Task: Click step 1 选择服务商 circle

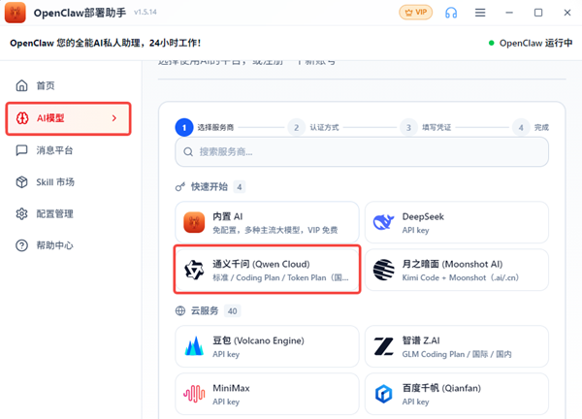Action: coord(184,127)
